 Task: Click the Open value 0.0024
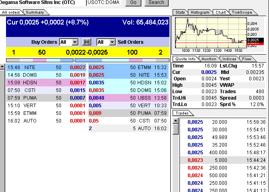click(209, 79)
